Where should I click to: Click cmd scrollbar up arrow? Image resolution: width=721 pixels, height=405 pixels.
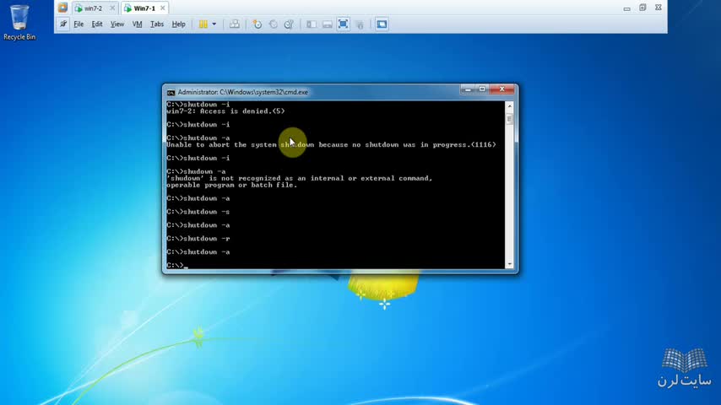(x=509, y=105)
